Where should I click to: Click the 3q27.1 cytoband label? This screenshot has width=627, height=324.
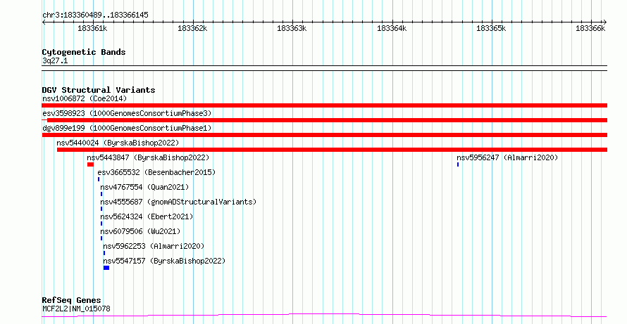(55, 61)
